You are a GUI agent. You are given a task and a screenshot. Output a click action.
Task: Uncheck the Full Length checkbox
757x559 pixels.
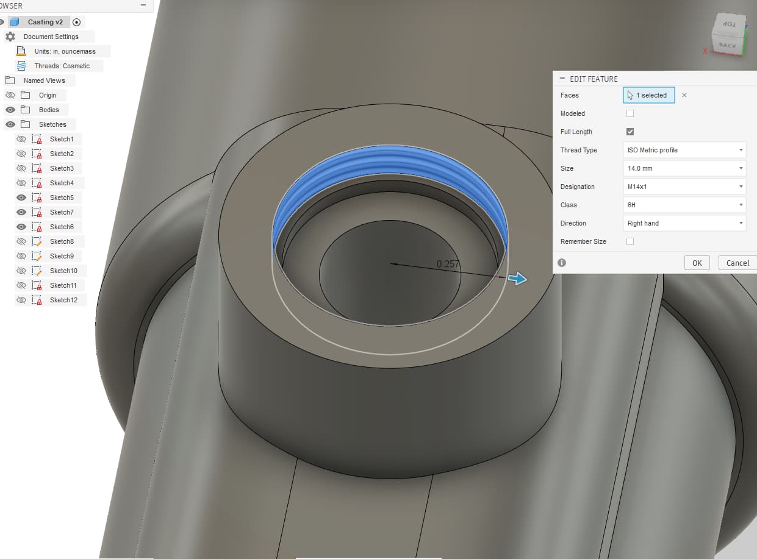tap(630, 132)
